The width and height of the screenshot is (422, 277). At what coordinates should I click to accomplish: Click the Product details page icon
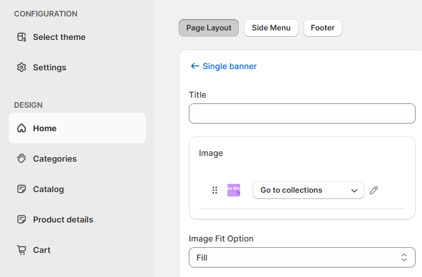22,219
